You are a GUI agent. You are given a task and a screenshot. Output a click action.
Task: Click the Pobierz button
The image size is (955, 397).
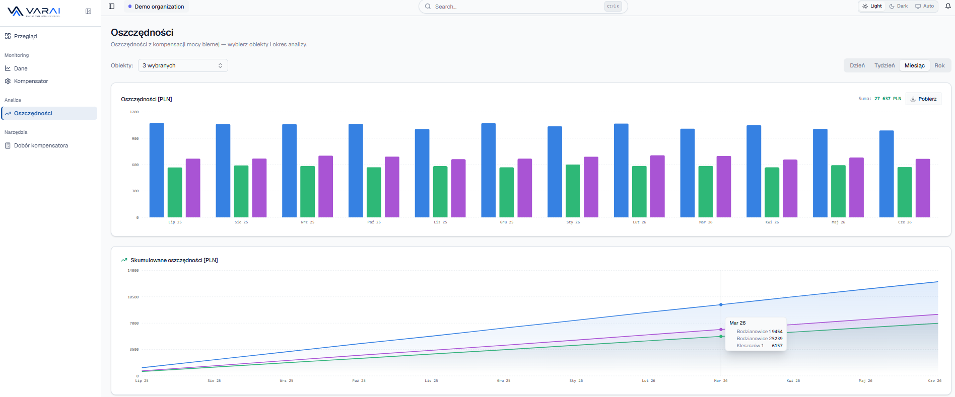923,99
